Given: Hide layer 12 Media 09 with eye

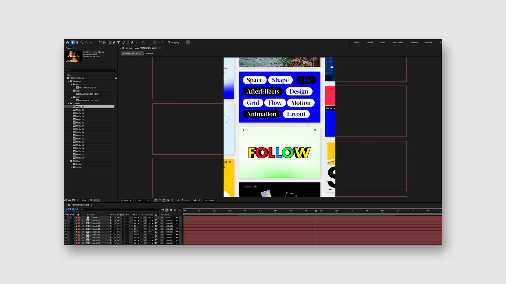Looking at the screenshot, I should pos(66,226).
